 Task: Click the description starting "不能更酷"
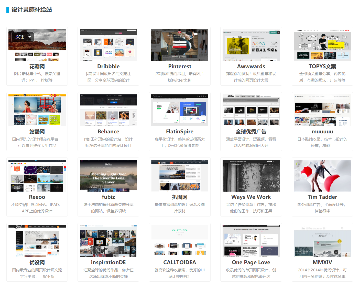point(37,208)
